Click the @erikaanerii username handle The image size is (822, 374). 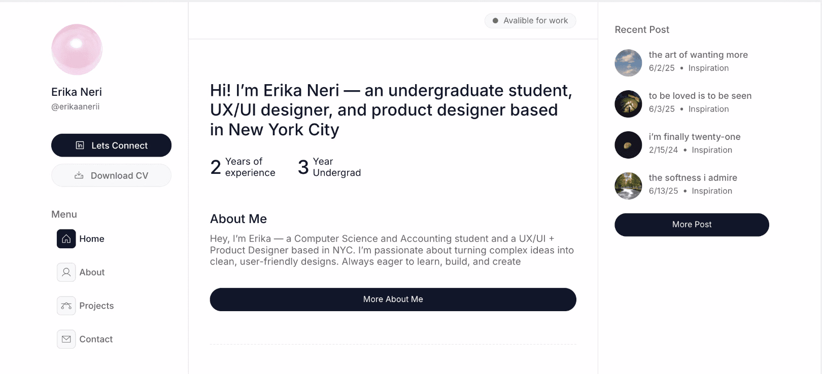click(x=76, y=106)
